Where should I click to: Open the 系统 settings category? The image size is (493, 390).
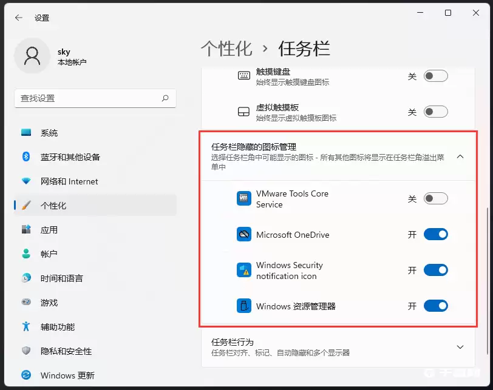pyautogui.click(x=95, y=132)
